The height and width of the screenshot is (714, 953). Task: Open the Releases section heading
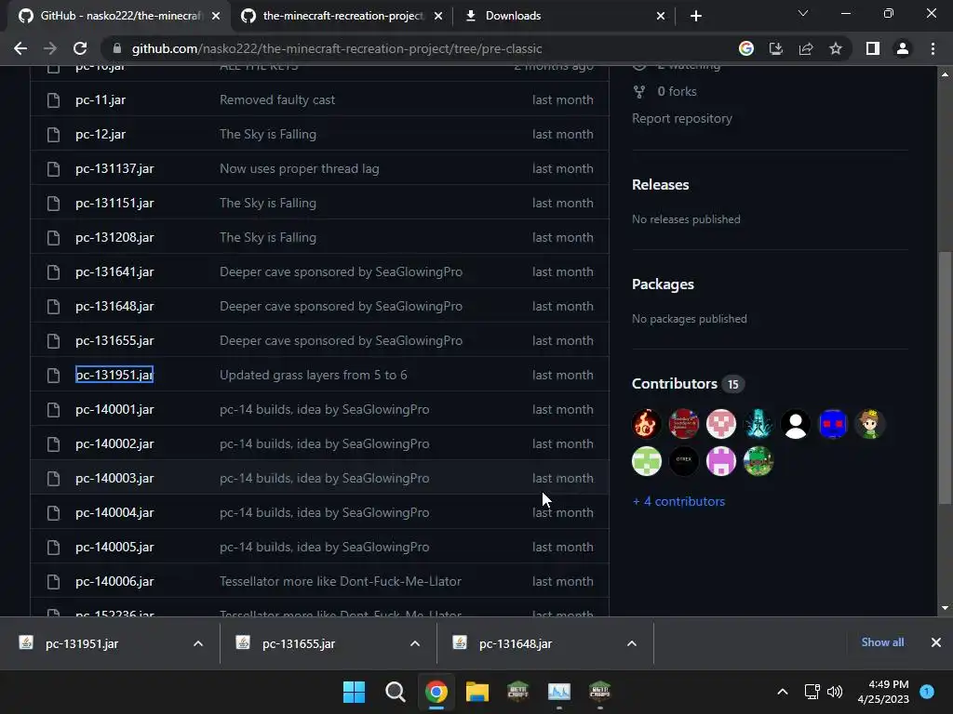tap(661, 185)
